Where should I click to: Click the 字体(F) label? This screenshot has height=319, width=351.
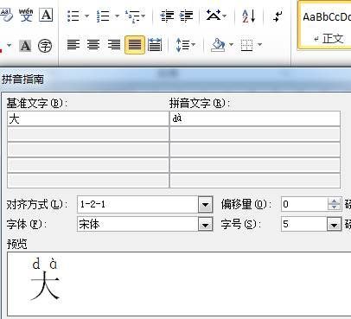[27, 224]
